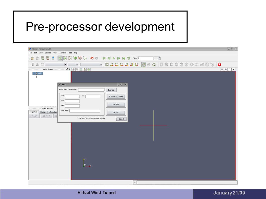Screen dimensions: 266x199
Task: Toggle the Select Cells On surface tool
Action: pos(60,58)
